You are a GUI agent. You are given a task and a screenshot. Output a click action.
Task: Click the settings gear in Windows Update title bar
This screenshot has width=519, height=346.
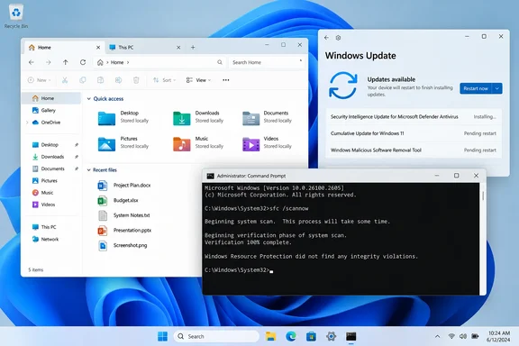click(338, 38)
